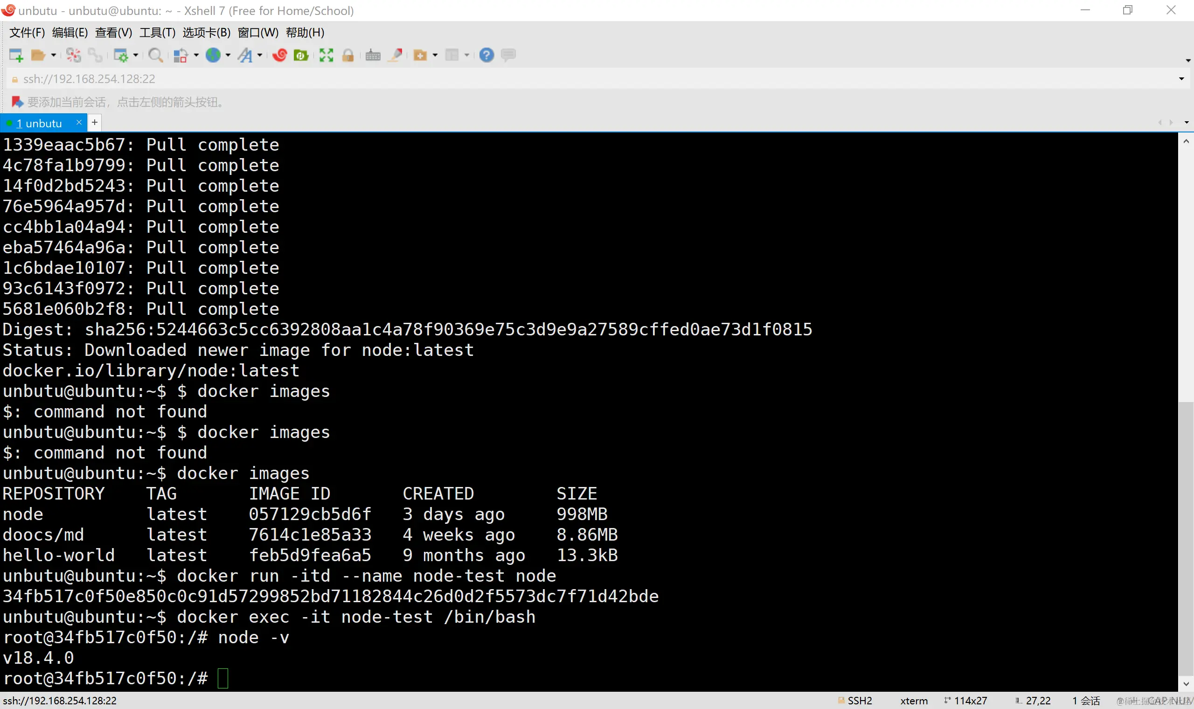1194x709 pixels.
Task: Click the highlighter pen icon
Action: point(396,56)
